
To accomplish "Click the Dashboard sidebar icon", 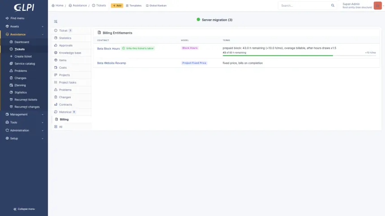I will [11, 42].
